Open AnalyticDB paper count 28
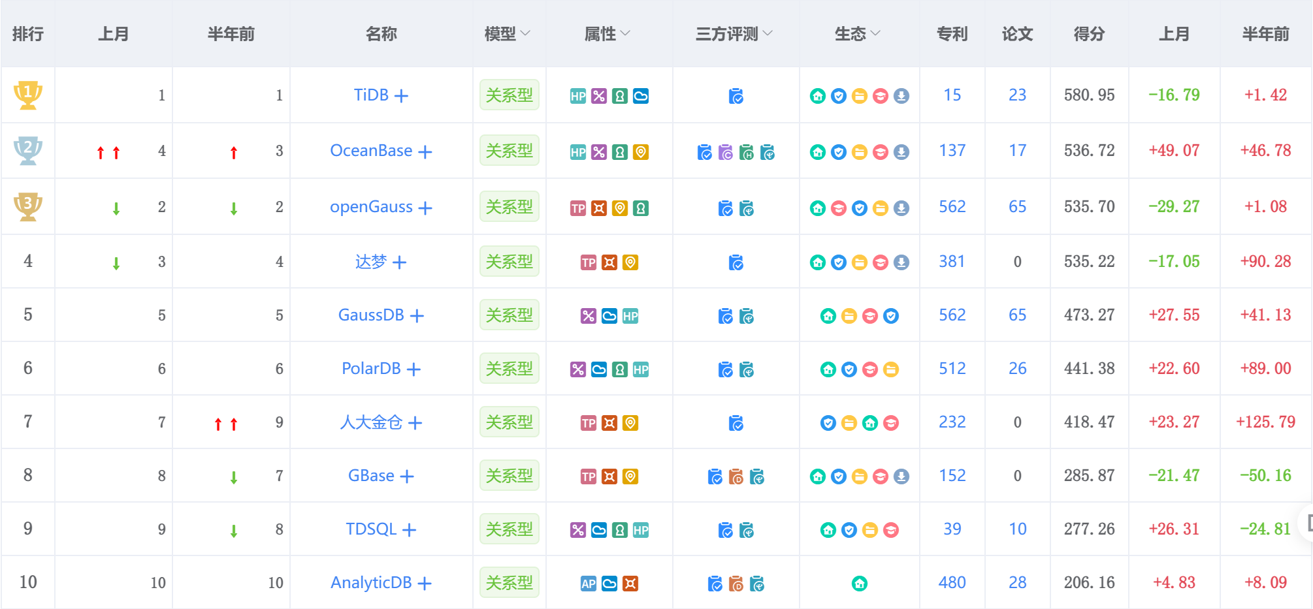The height and width of the screenshot is (609, 1313). (1018, 583)
